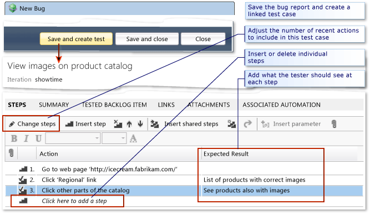This screenshot has width=370, height=214.
Task: Click the New Bug window icon
Action: [13, 8]
